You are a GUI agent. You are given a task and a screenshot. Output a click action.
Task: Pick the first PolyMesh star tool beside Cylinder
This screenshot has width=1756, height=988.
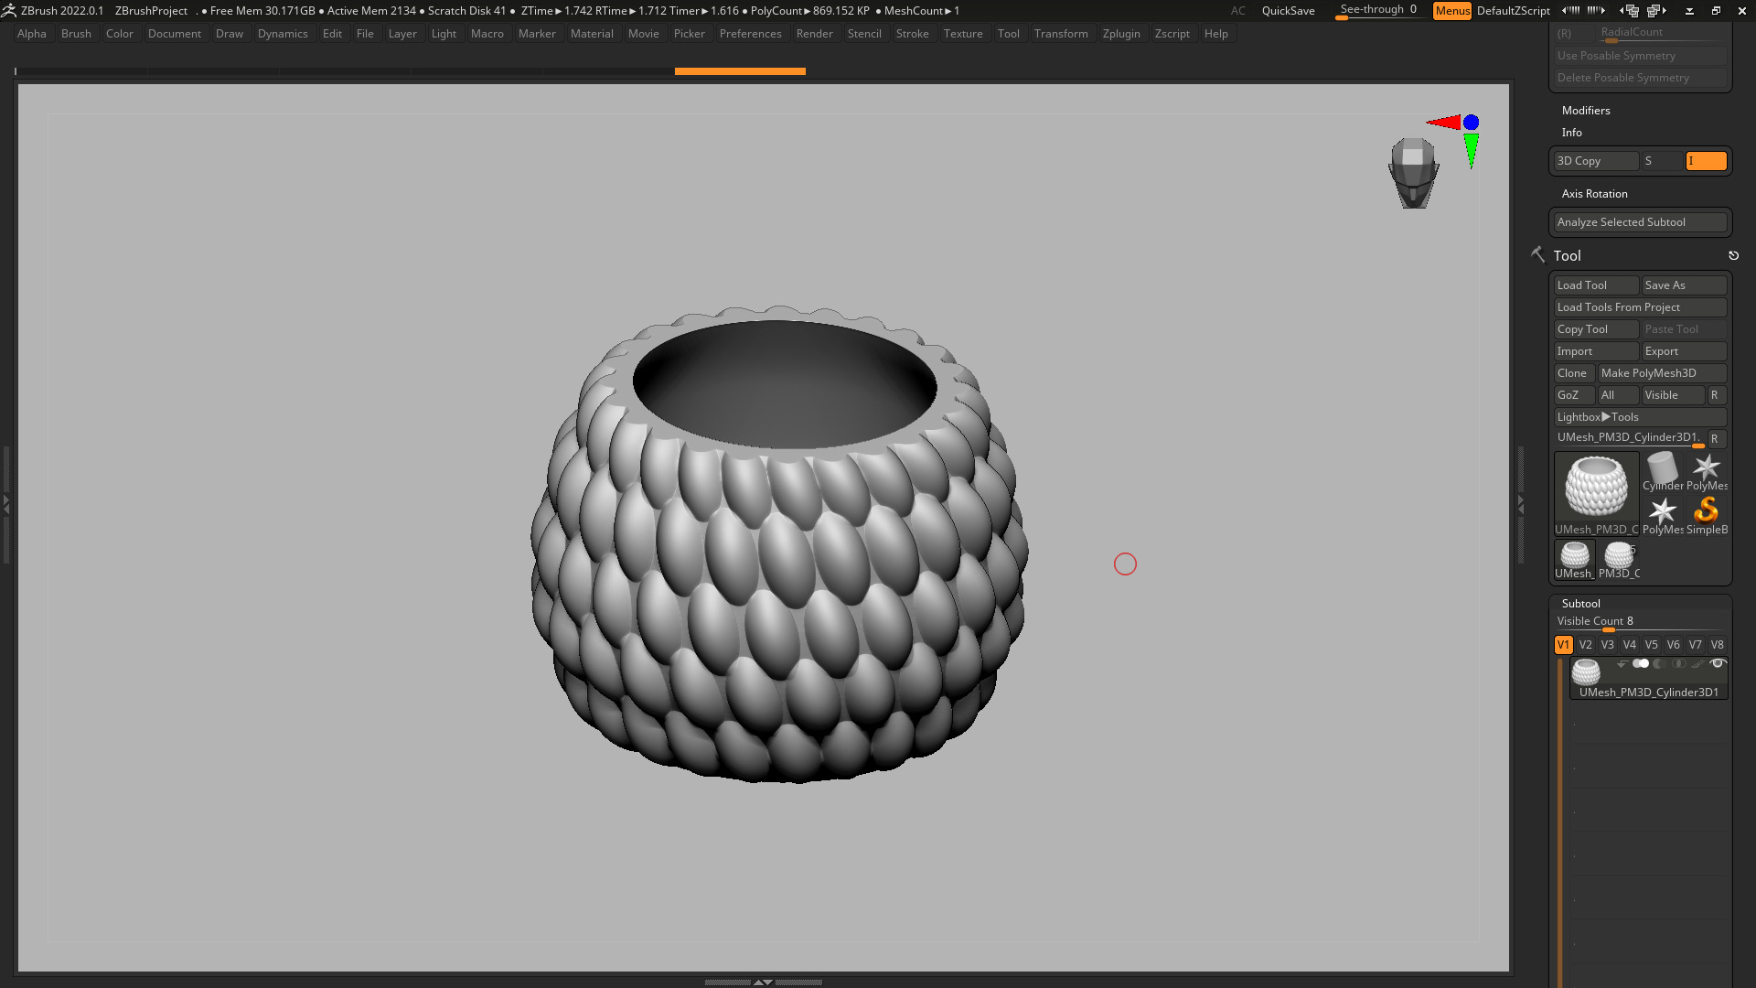[1707, 471]
